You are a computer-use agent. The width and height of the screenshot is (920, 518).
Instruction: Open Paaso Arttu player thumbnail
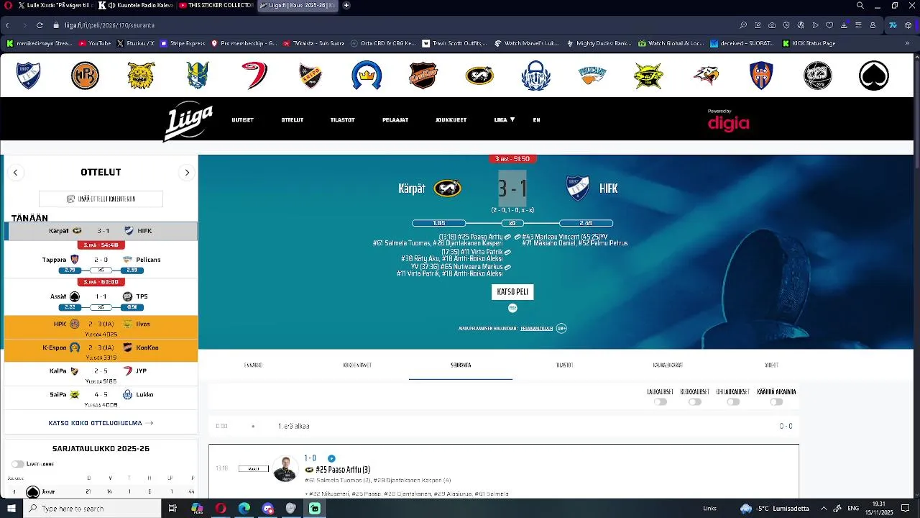(285, 468)
